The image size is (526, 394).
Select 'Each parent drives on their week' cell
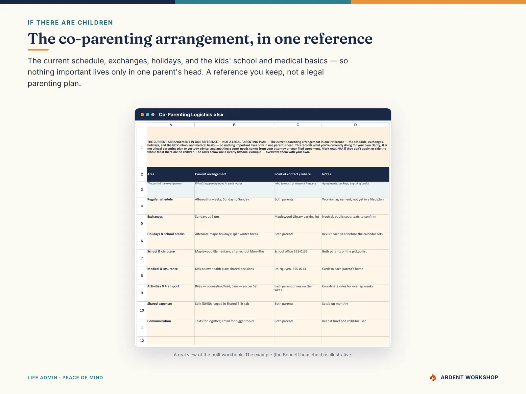click(298, 293)
